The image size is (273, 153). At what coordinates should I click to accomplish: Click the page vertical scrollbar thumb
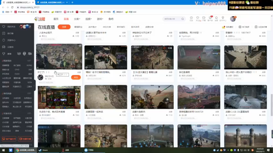click(272, 105)
